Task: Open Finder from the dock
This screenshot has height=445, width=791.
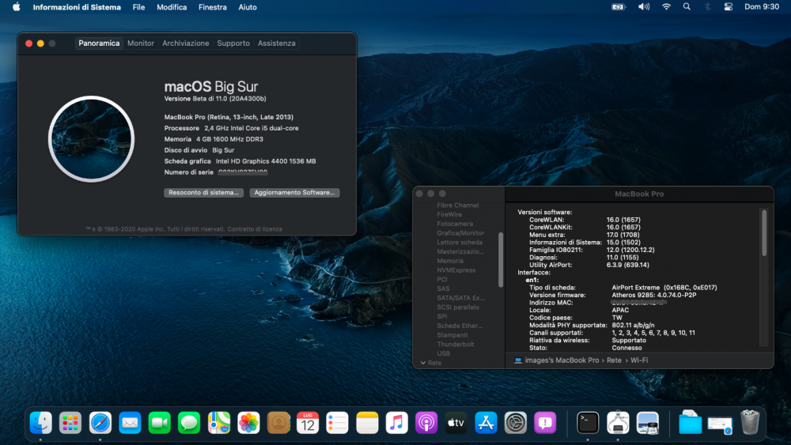Action: 40,422
